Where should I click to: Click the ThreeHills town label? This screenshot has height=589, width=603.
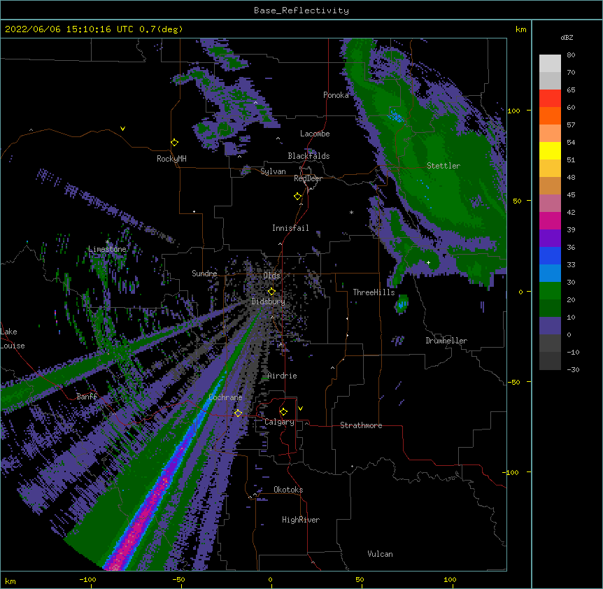point(374,292)
